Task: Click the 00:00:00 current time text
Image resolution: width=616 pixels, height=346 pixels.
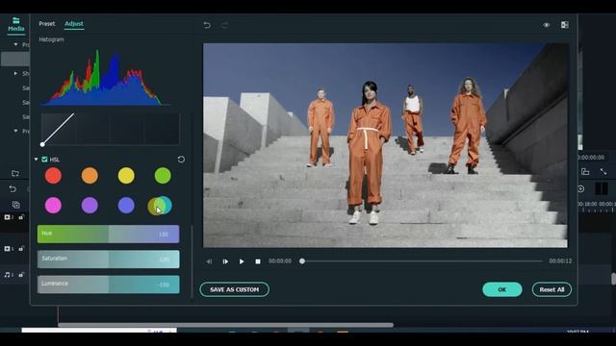Action: (x=280, y=260)
